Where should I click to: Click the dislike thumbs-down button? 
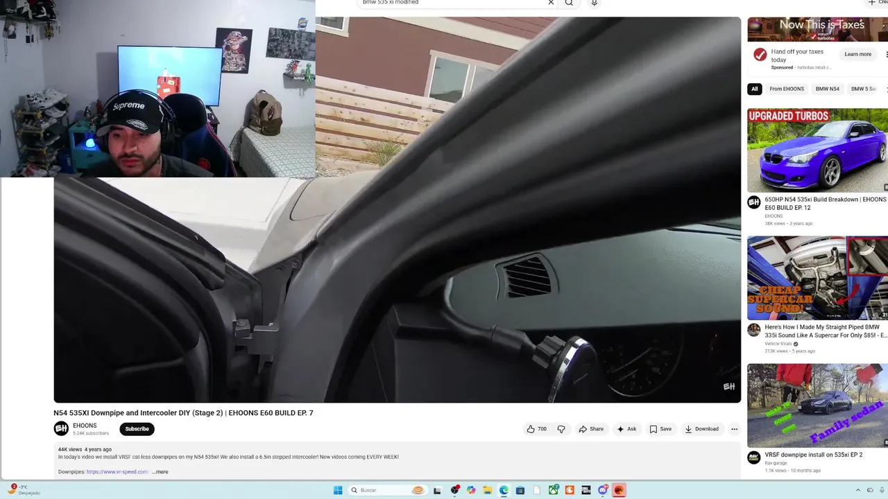(561, 429)
